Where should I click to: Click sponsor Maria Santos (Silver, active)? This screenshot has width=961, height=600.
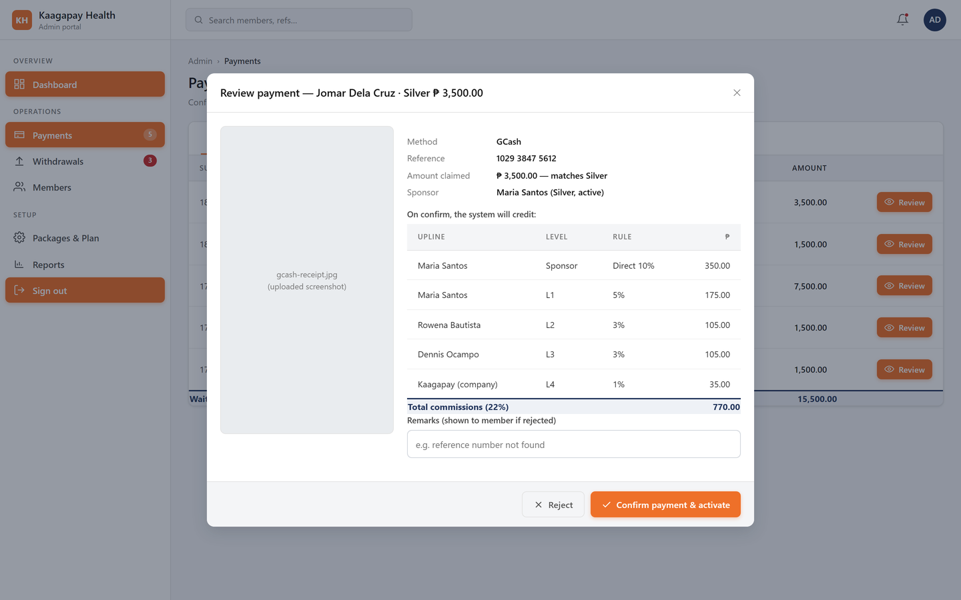pos(550,193)
